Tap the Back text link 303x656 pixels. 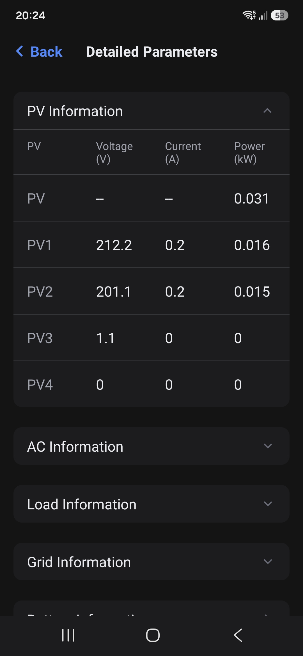(46, 52)
